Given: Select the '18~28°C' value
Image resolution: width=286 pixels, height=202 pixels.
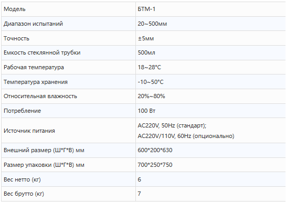Looking at the screenshot, I should click(x=150, y=67).
